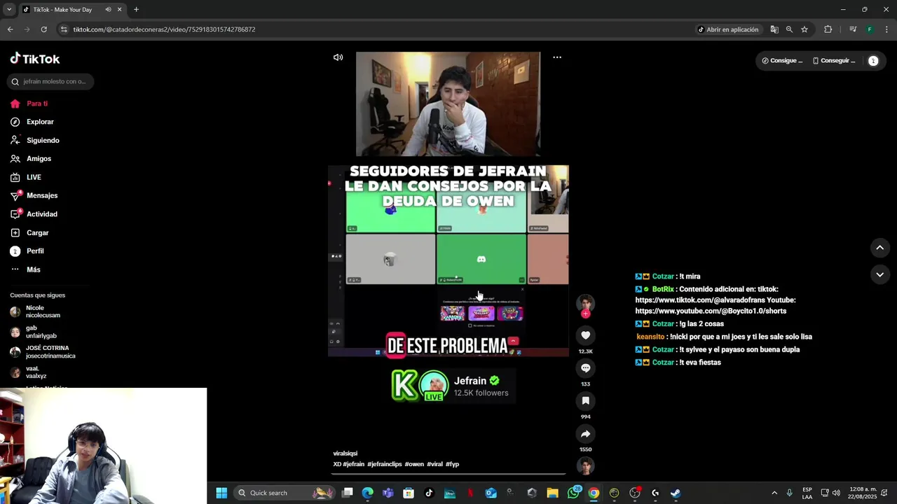Go back in browser history

[x=10, y=29]
